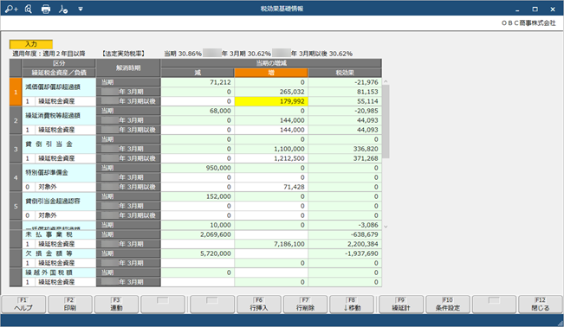This screenshot has height=327, width=564.
Task: Click the zoom-in magnifier toolbar icon
Action: 11,9
